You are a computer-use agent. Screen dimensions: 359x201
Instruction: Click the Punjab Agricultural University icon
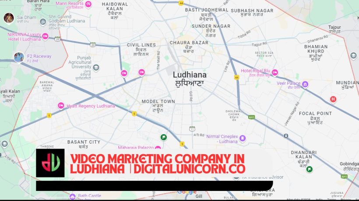(96, 68)
